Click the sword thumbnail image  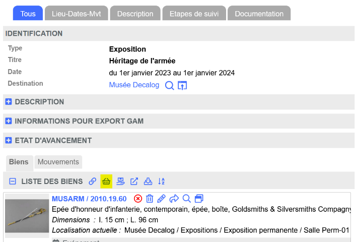pyautogui.click(x=27, y=216)
